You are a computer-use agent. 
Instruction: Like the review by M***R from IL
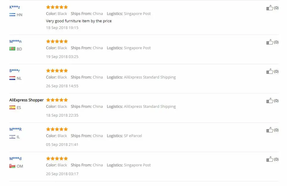point(270,130)
